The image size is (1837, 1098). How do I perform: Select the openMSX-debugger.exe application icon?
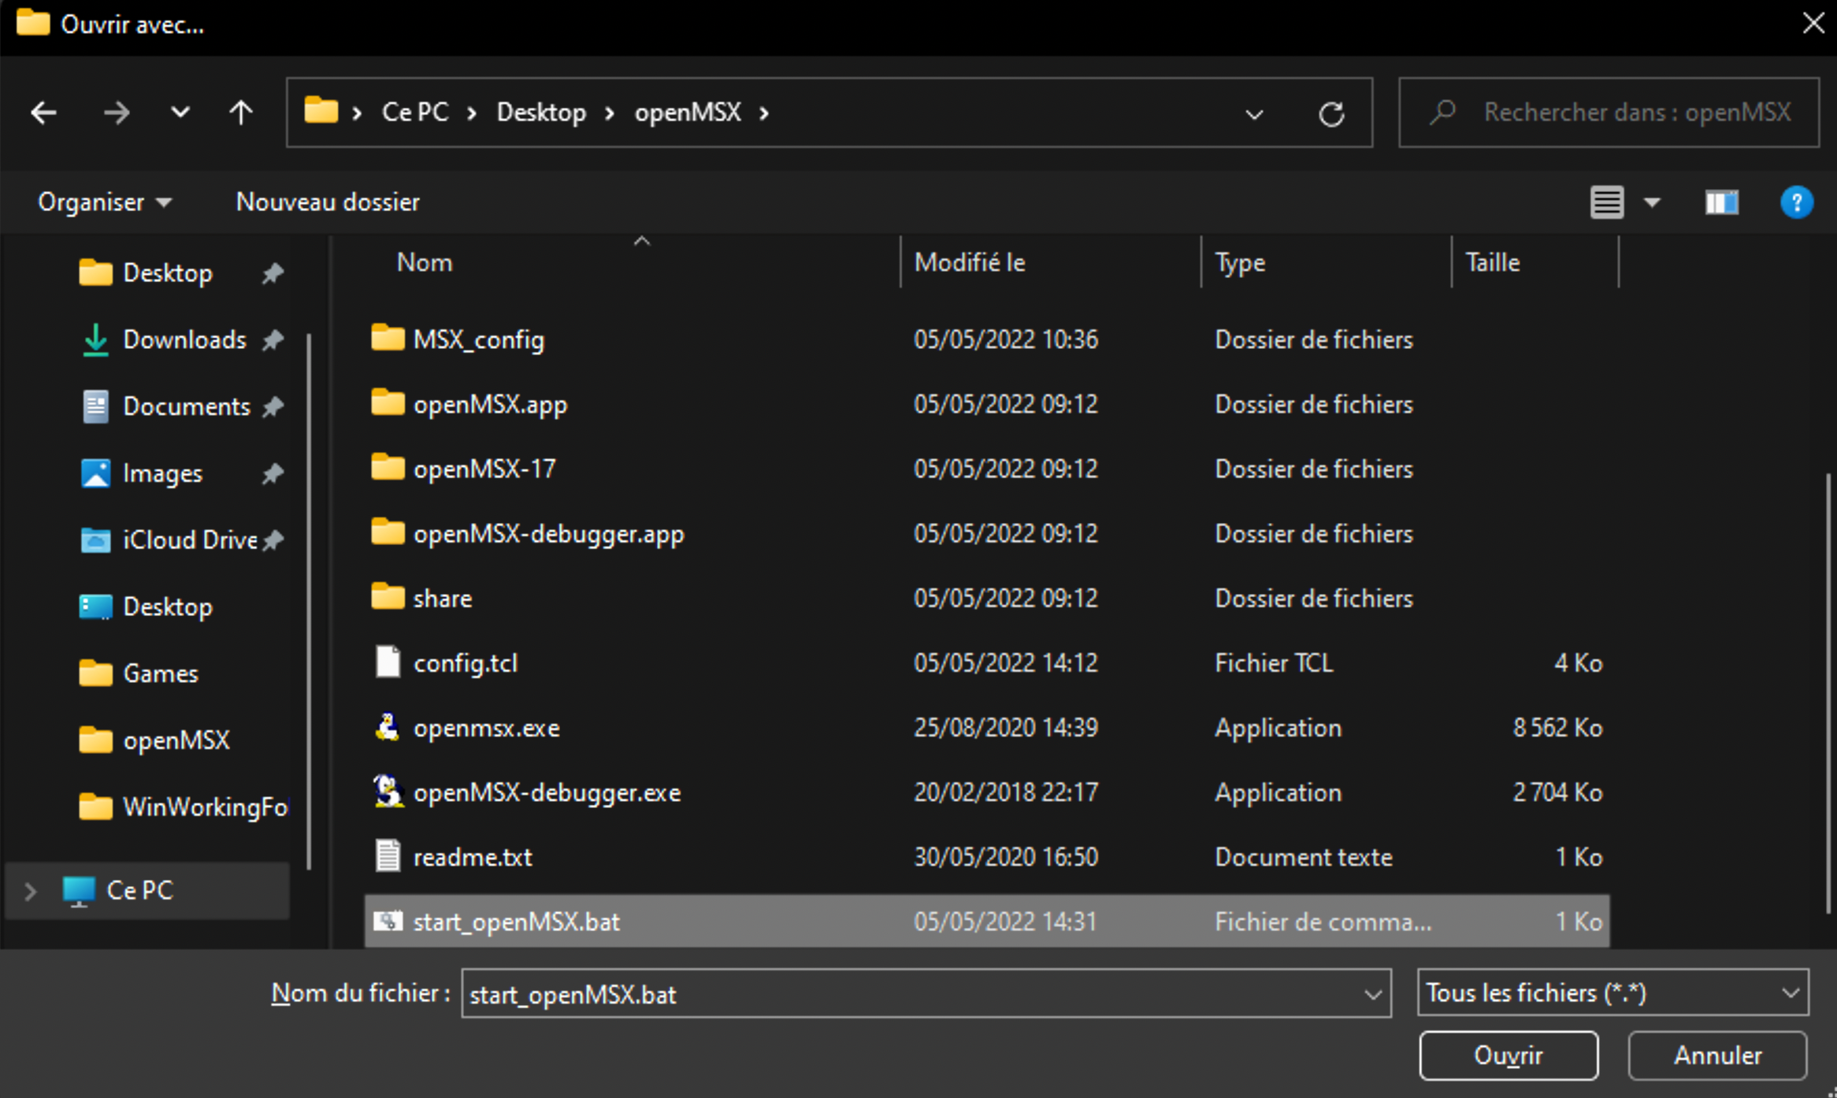(388, 791)
